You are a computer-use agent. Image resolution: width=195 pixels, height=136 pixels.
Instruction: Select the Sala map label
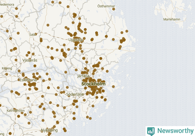[x=32, y=35]
